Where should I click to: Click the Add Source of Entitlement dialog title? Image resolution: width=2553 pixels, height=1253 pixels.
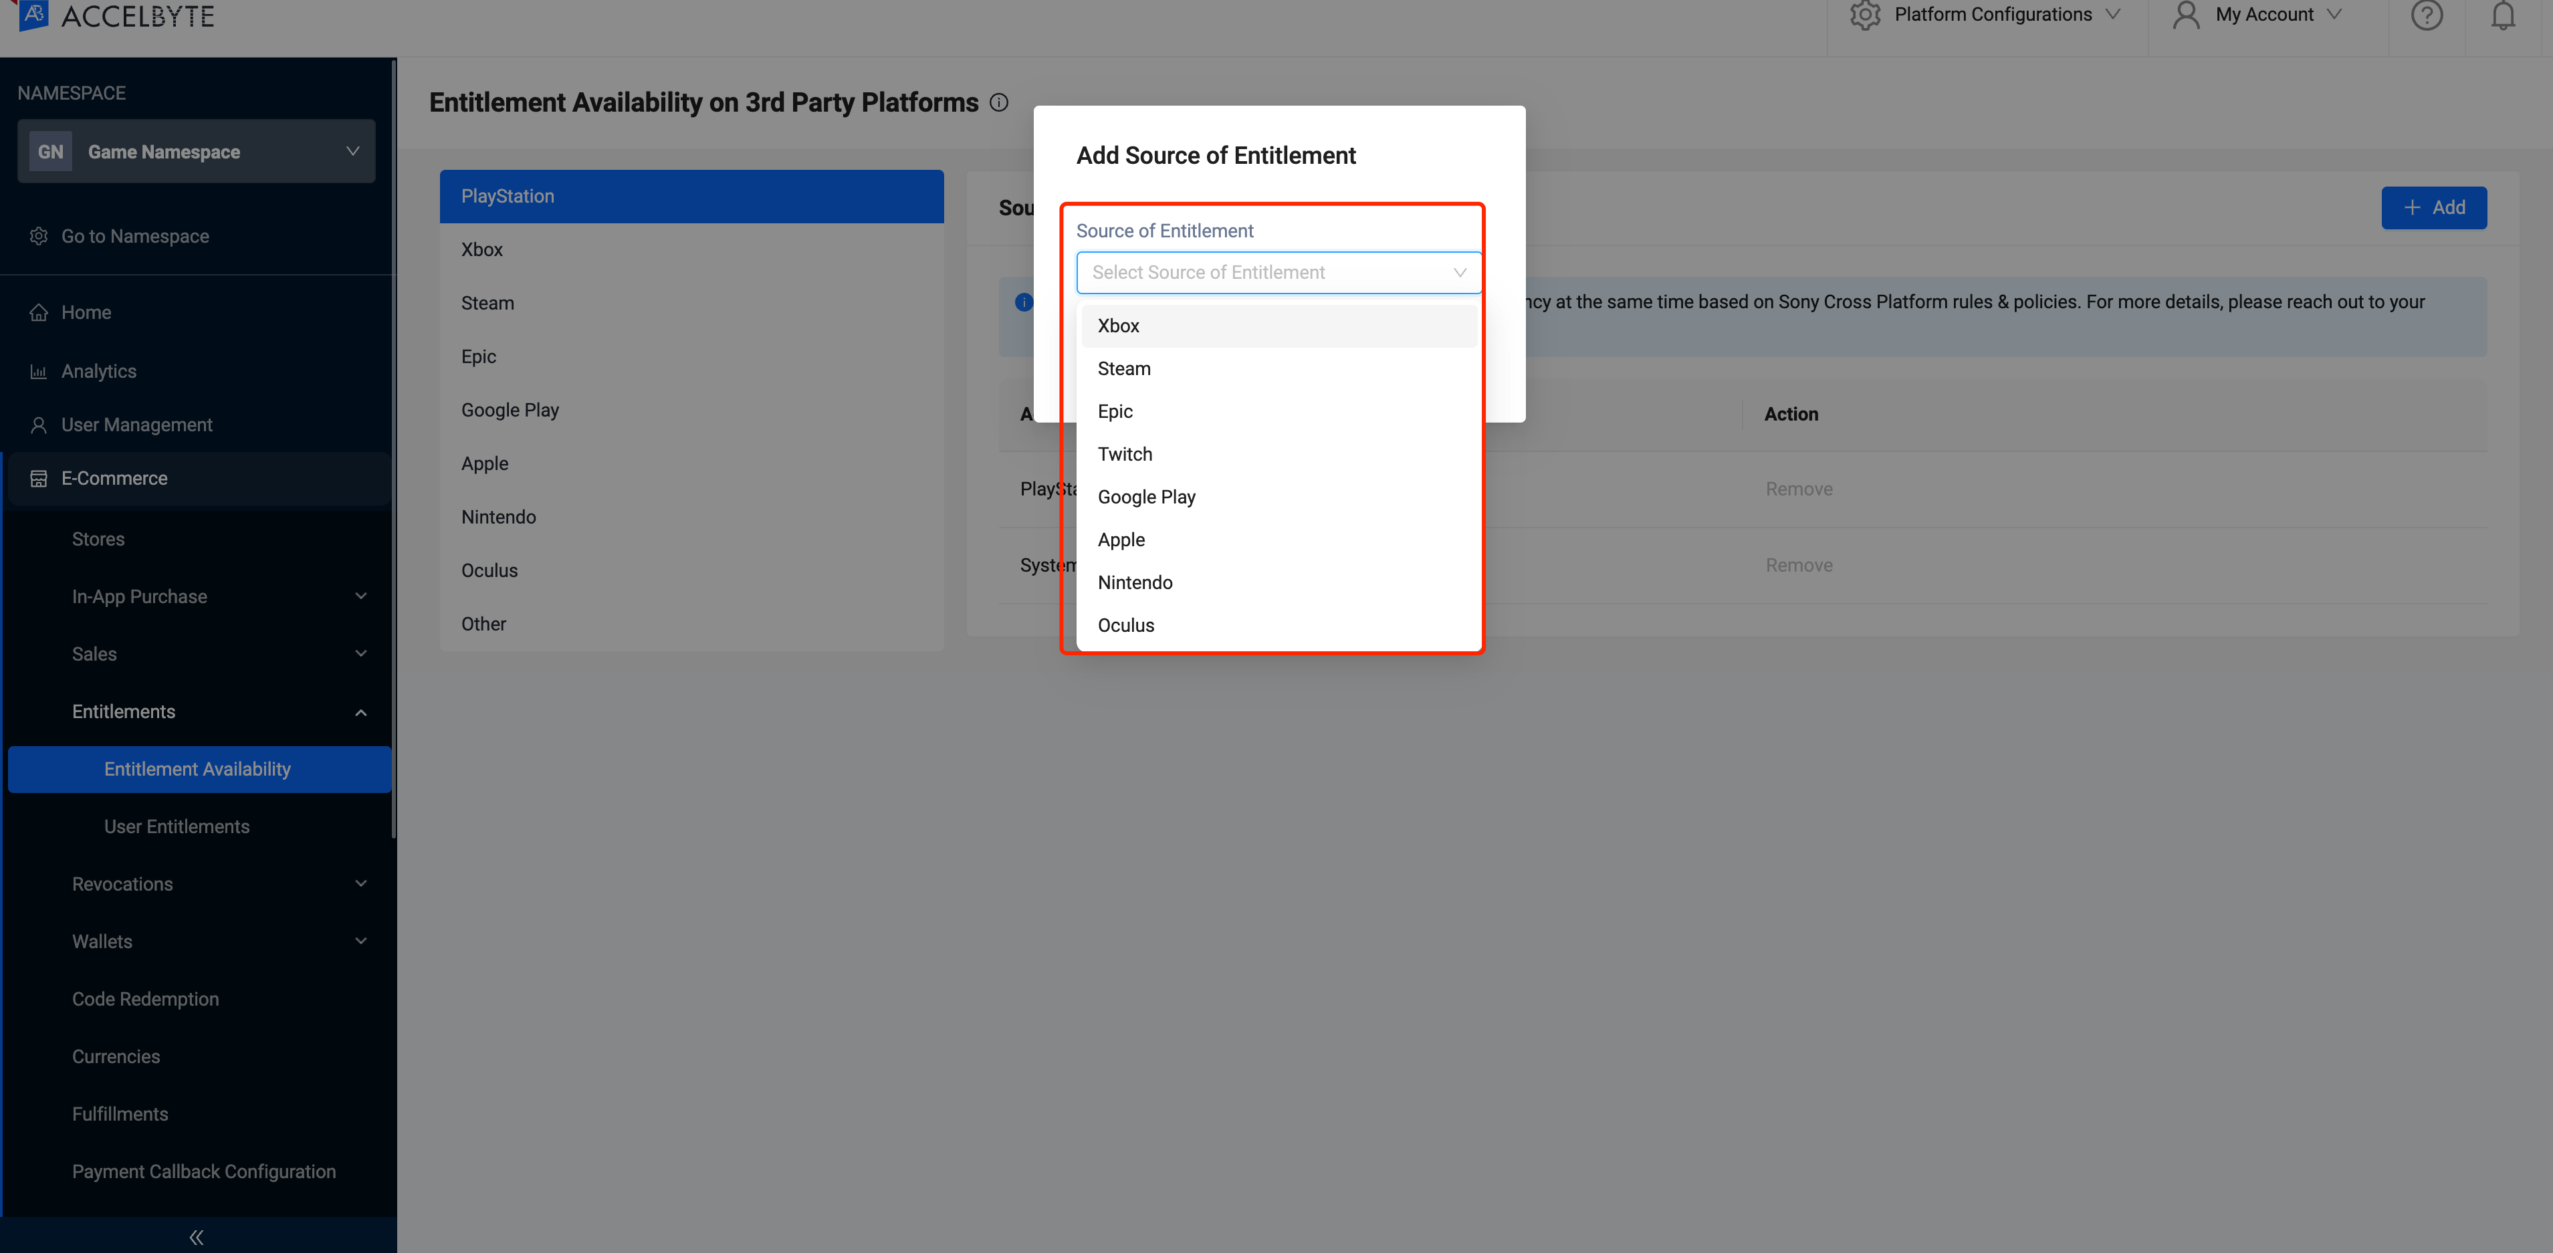[x=1216, y=156]
